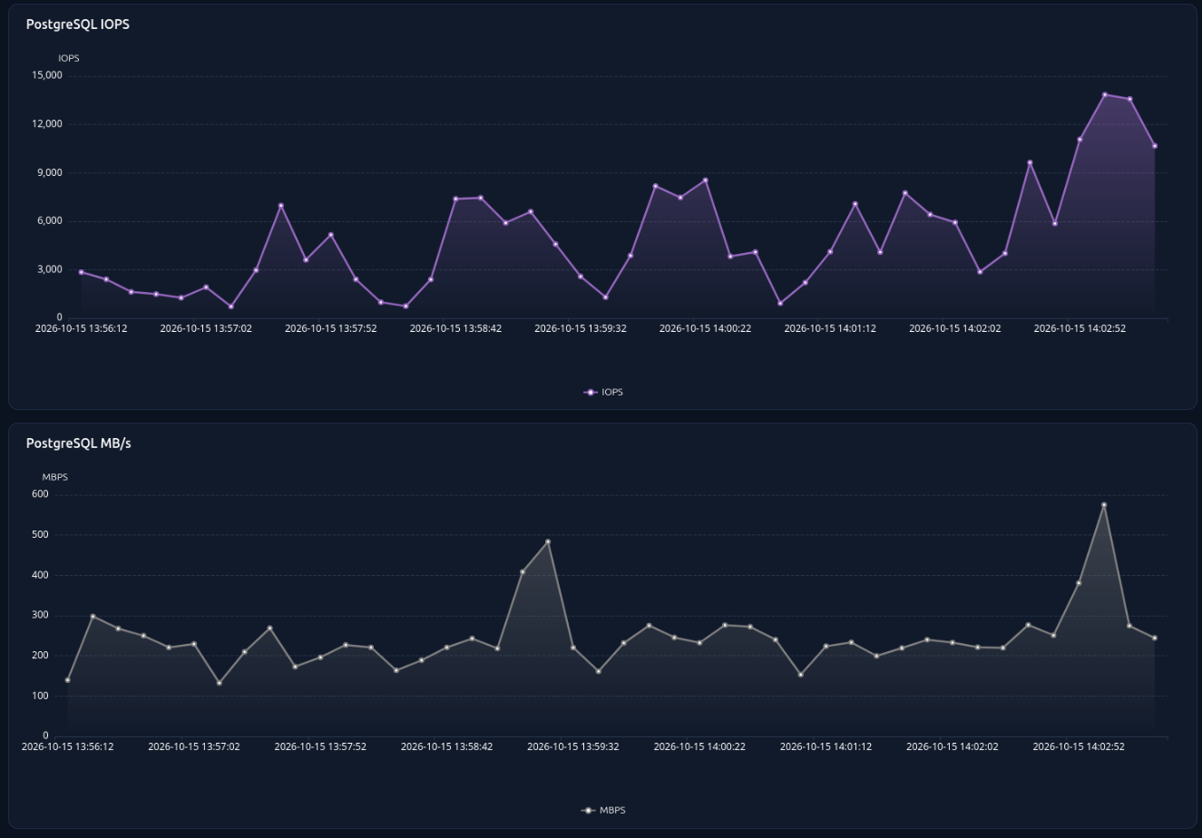The image size is (1202, 838).
Task: Click the PostgreSQL MB/s panel title
Action: tap(79, 443)
